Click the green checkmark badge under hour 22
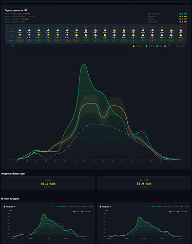 pos(181,41)
